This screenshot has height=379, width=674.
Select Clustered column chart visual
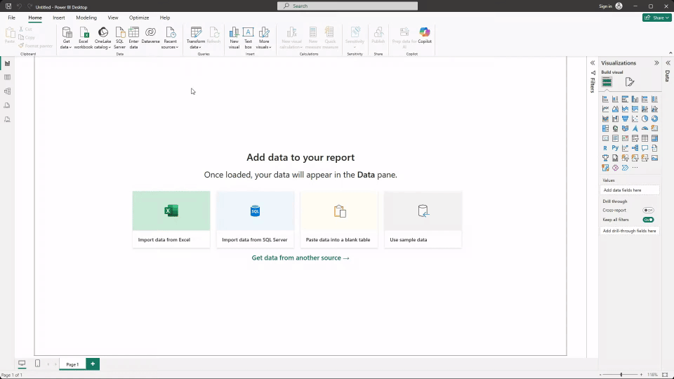(x=635, y=99)
